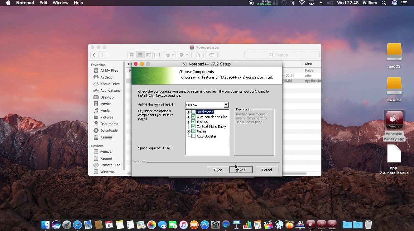Expand the Themes tree node
The height and width of the screenshot is (231, 414).
[x=188, y=122]
